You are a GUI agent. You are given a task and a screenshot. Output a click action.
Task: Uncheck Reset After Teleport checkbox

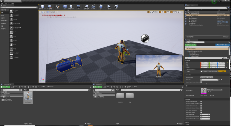tap(201, 112)
